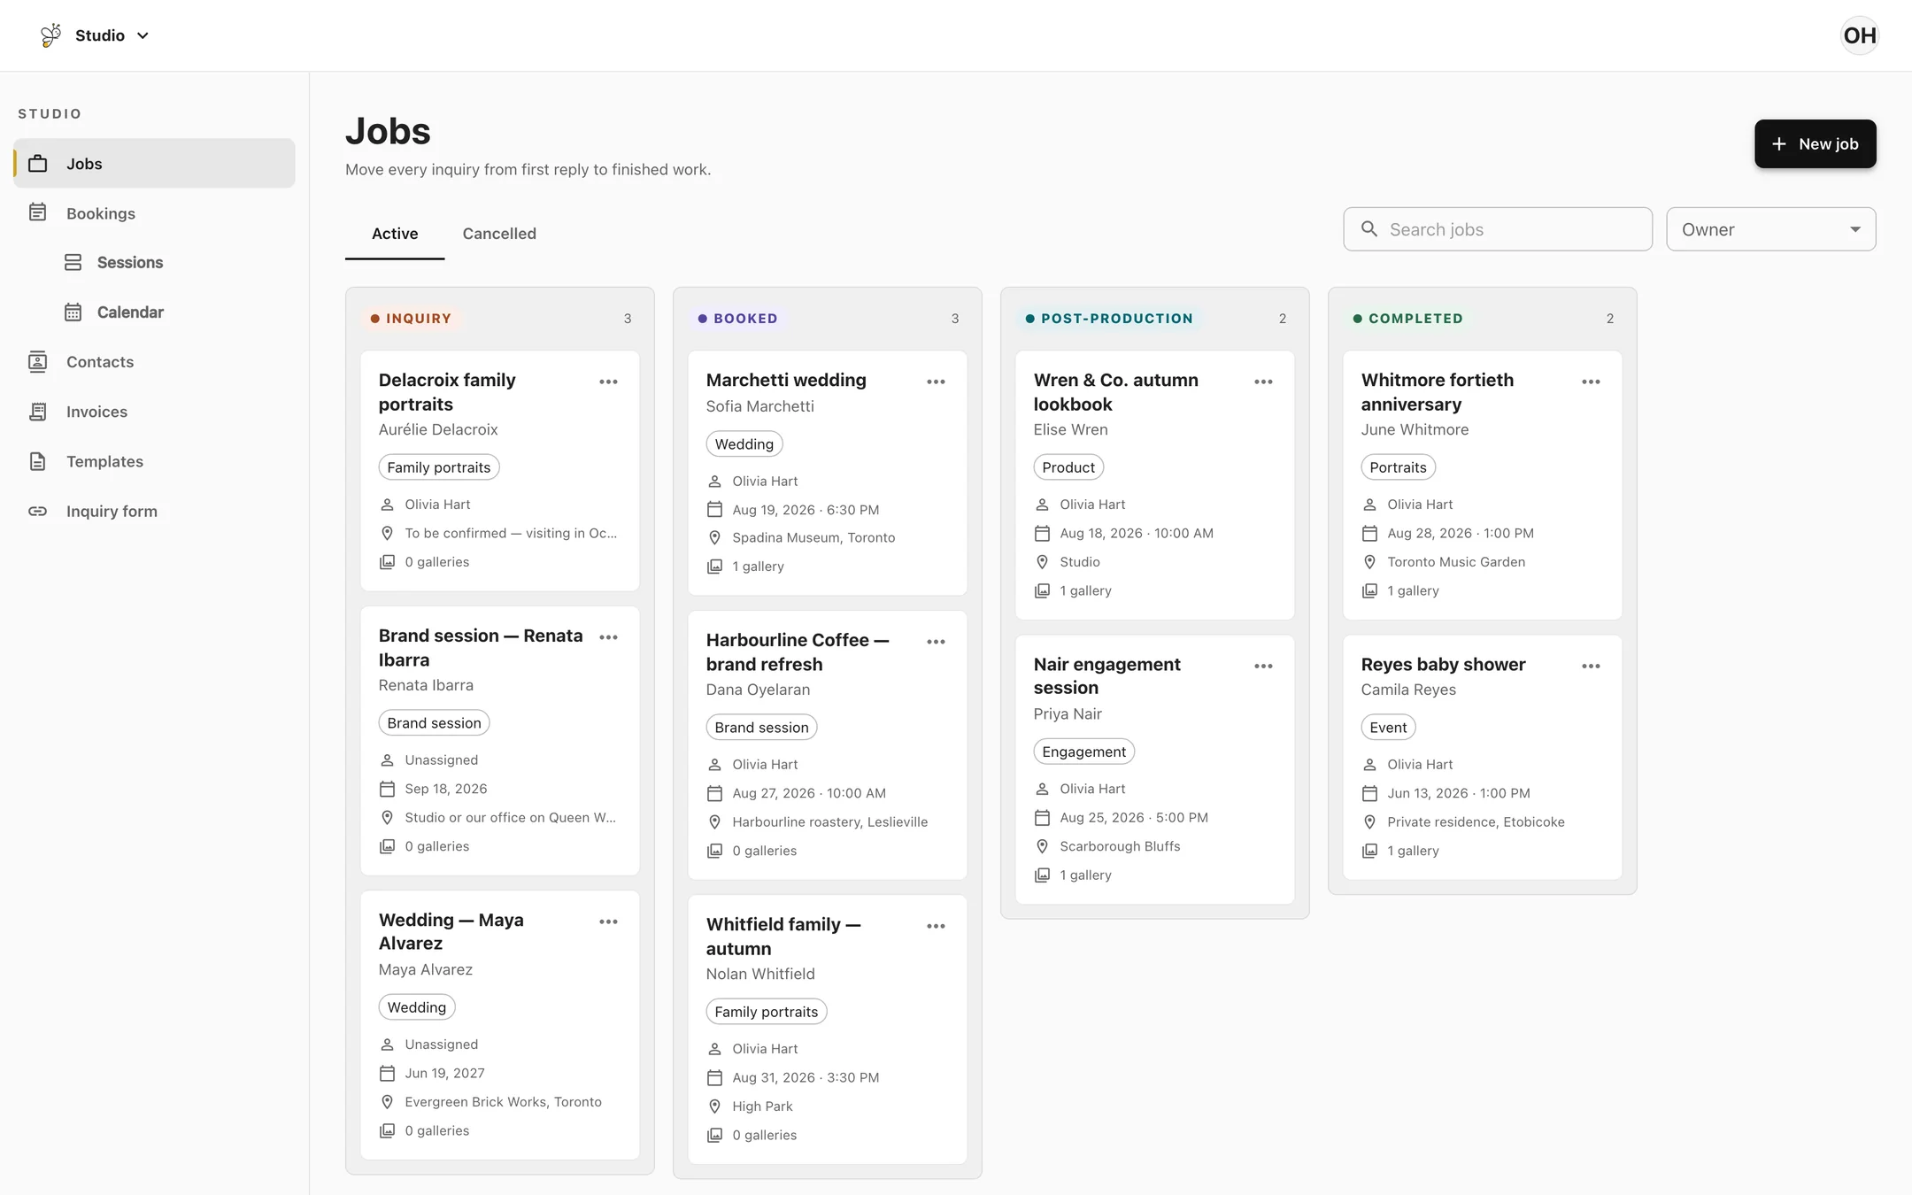Open options menu for Marchetti wedding card
The height and width of the screenshot is (1195, 1912).
pyautogui.click(x=936, y=382)
